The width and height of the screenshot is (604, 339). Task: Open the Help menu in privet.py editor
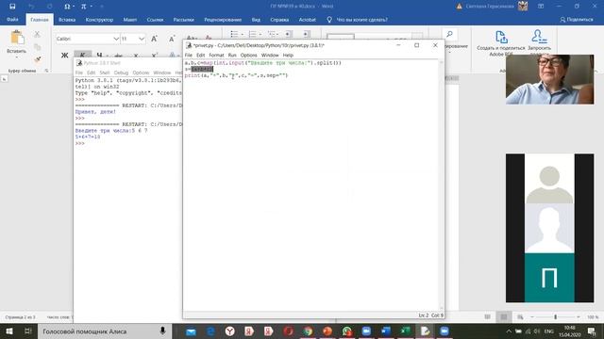point(288,56)
